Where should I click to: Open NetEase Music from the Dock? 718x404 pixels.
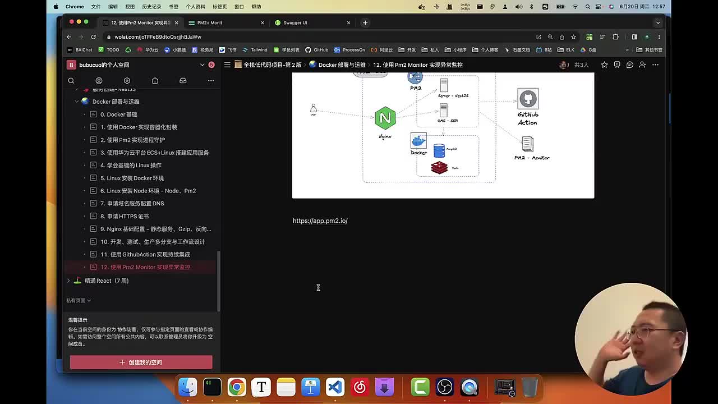click(360, 387)
